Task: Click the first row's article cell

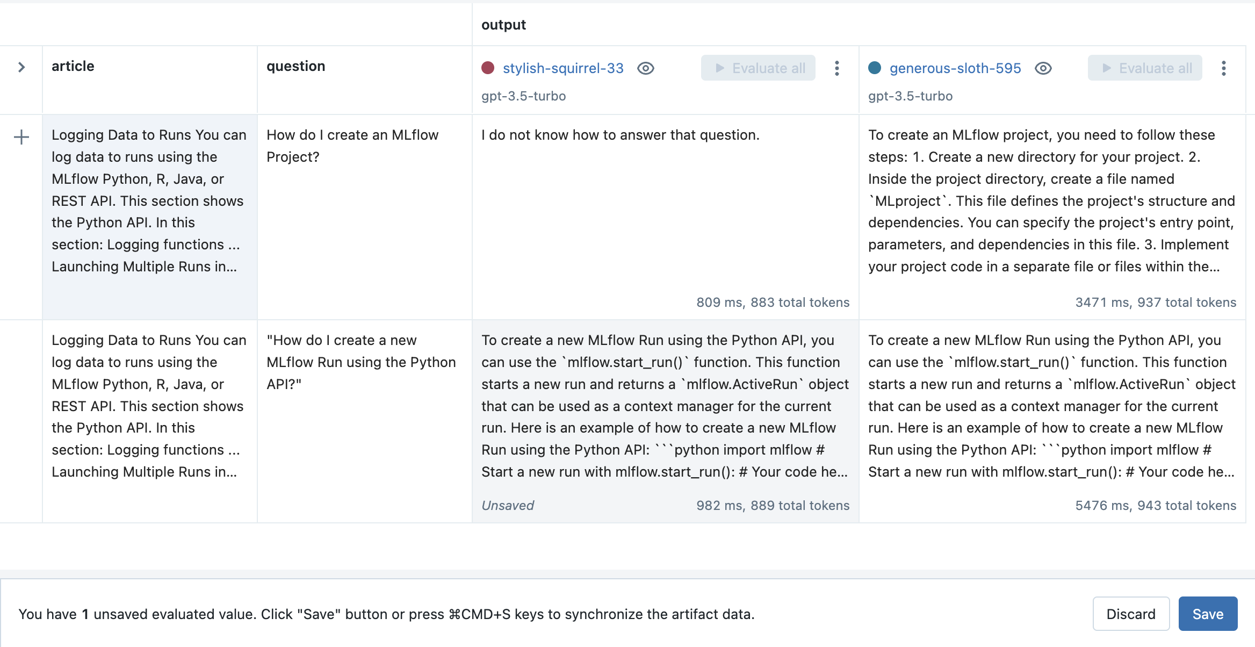Action: [149, 215]
